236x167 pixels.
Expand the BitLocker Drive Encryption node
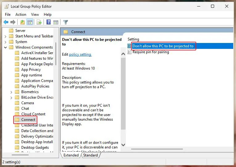[x=11, y=98]
